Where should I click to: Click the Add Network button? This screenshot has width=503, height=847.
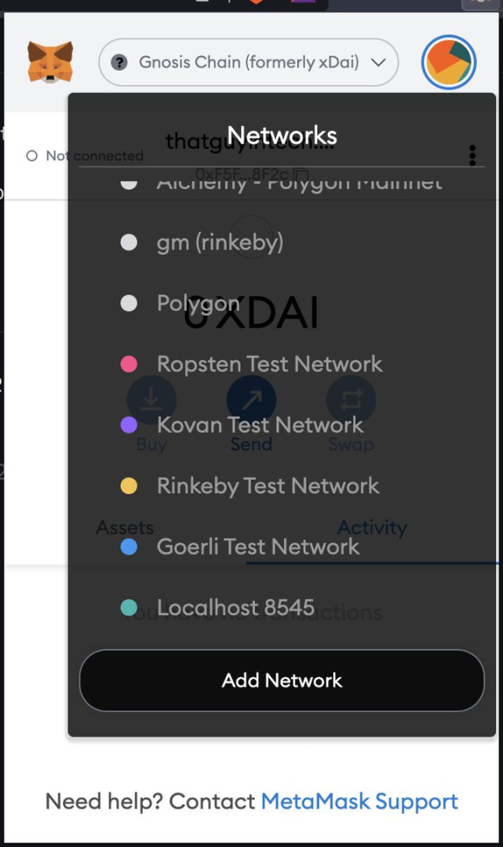282,680
